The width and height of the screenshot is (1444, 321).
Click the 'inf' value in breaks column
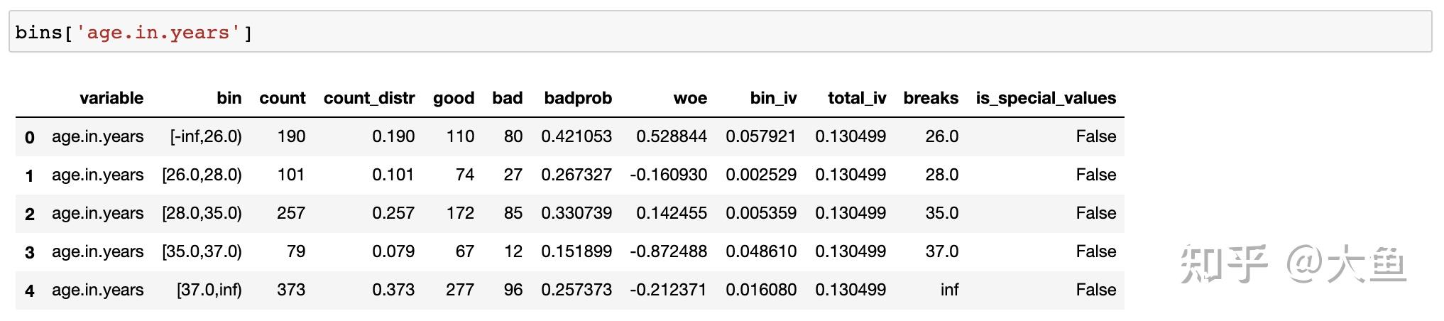coord(949,290)
